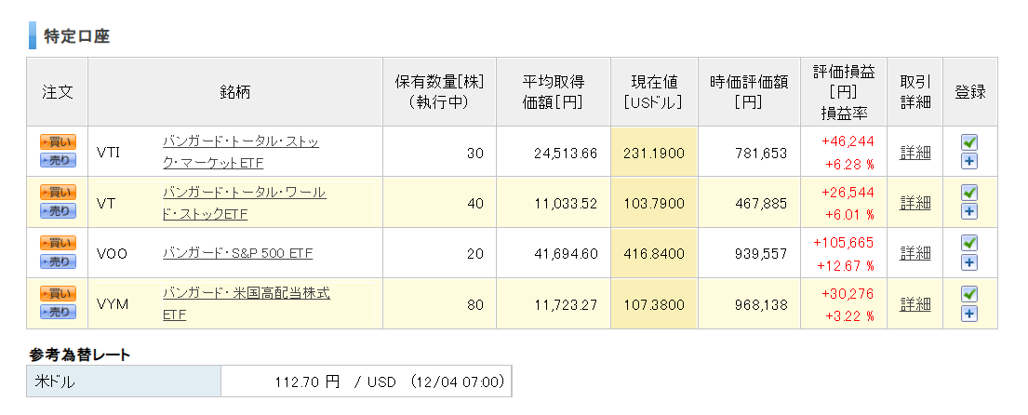Open the バンガード・米国高配当株式ETF link
This screenshot has height=415, width=1028.
point(246,304)
